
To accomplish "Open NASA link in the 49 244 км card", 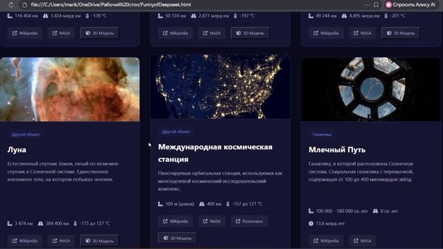I will click(363, 33).
